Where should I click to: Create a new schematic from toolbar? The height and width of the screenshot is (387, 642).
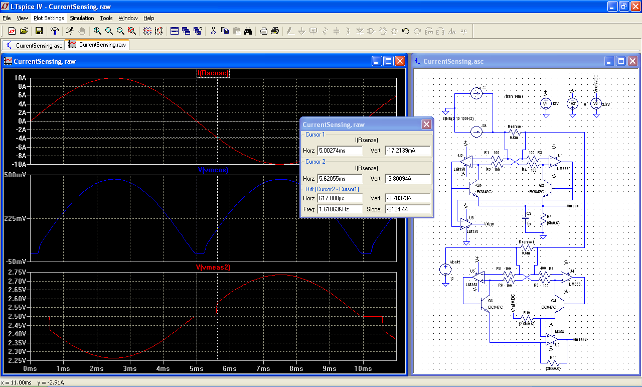point(12,31)
